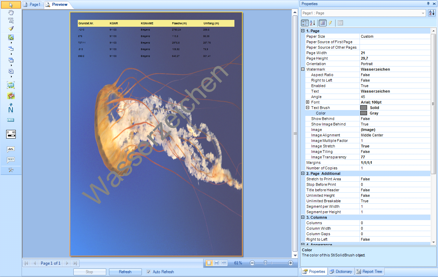Collapse the Watermark property group
Screen dimensions: 438x277
point(303,69)
